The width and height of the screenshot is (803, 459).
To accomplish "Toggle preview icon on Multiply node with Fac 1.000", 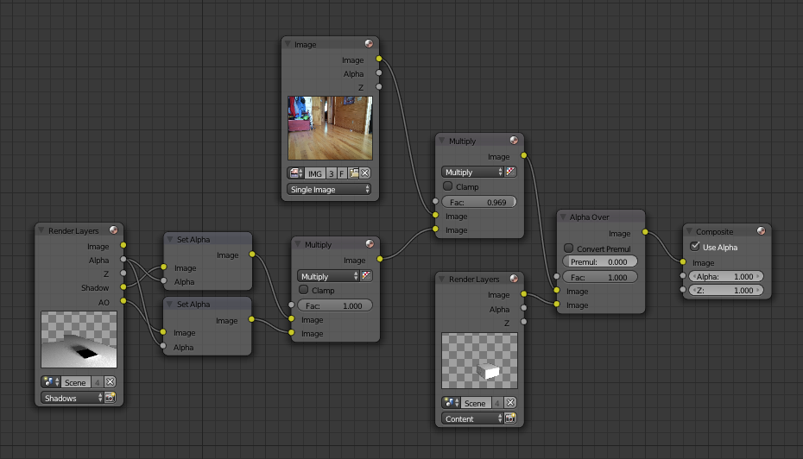I will 370,244.
